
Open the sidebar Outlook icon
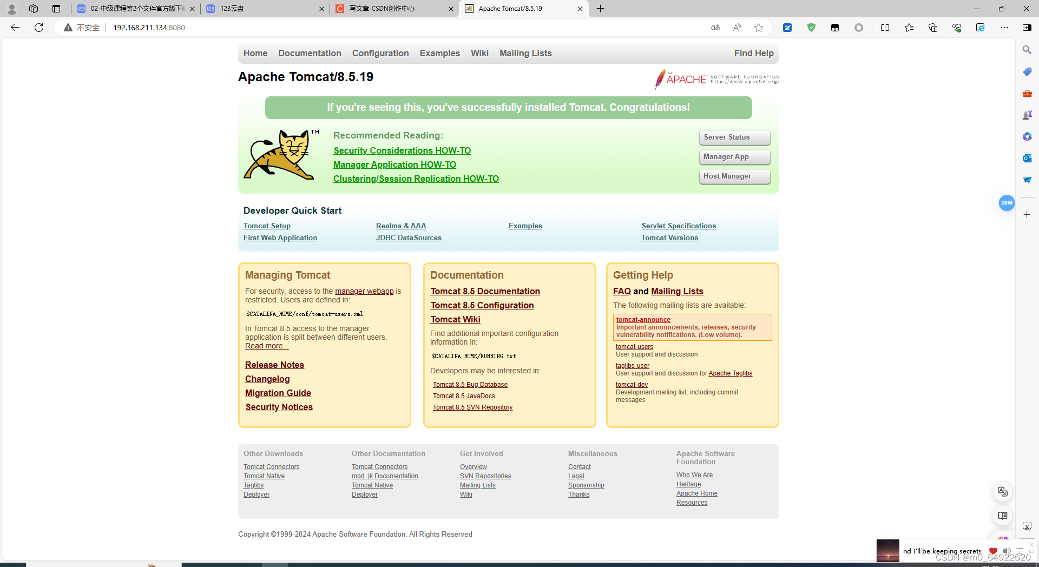[1027, 158]
